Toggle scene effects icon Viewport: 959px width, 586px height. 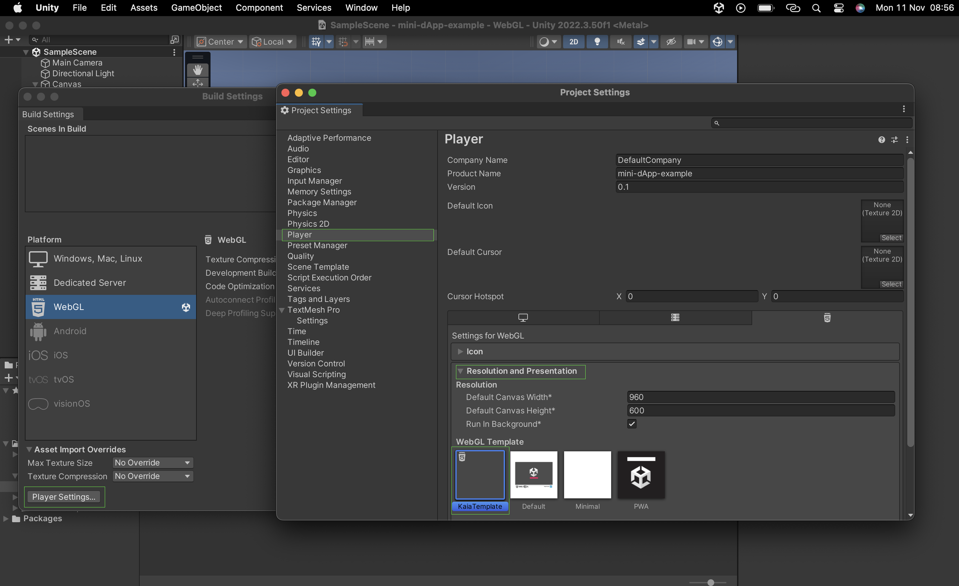641,42
